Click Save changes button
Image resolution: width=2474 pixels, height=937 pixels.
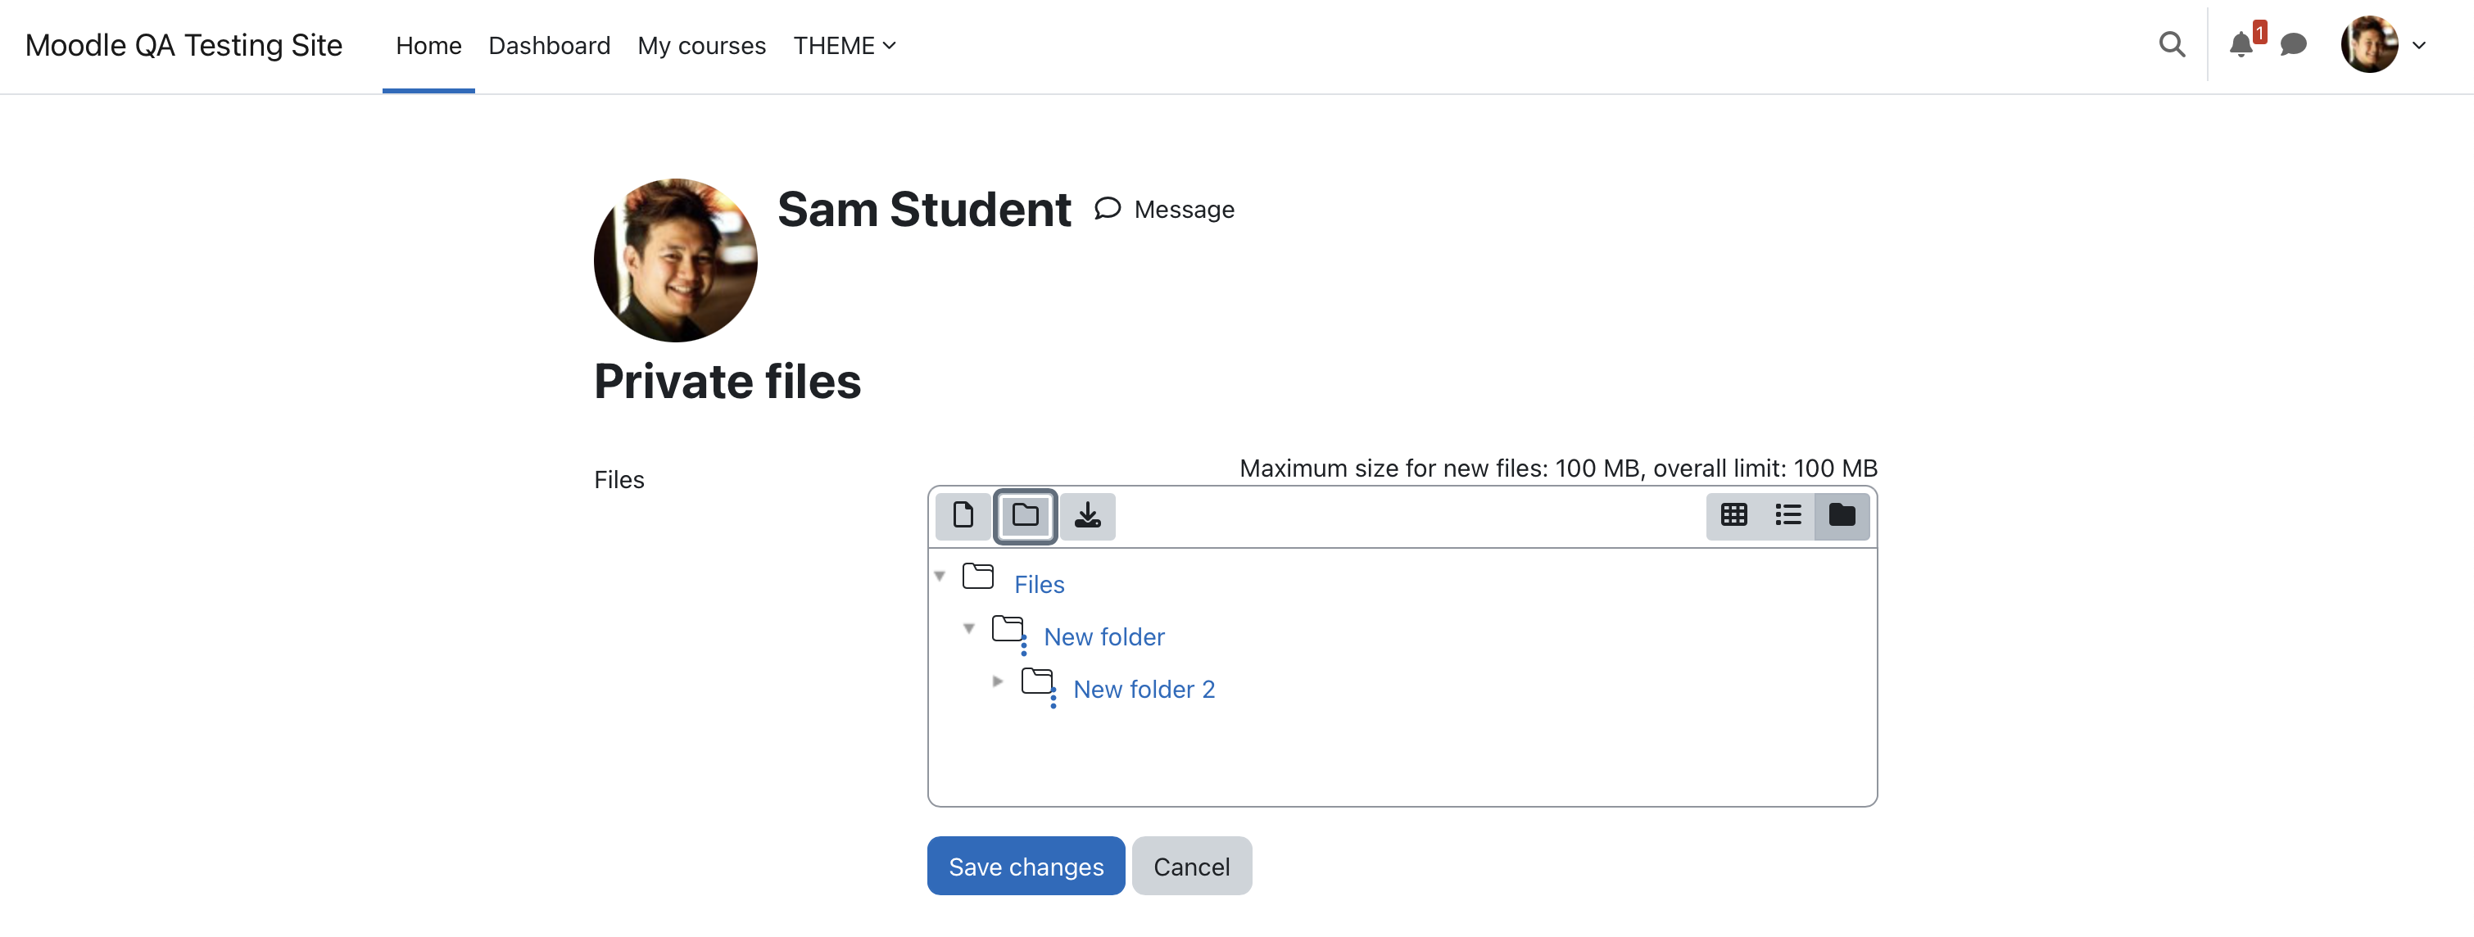pyautogui.click(x=1026, y=866)
